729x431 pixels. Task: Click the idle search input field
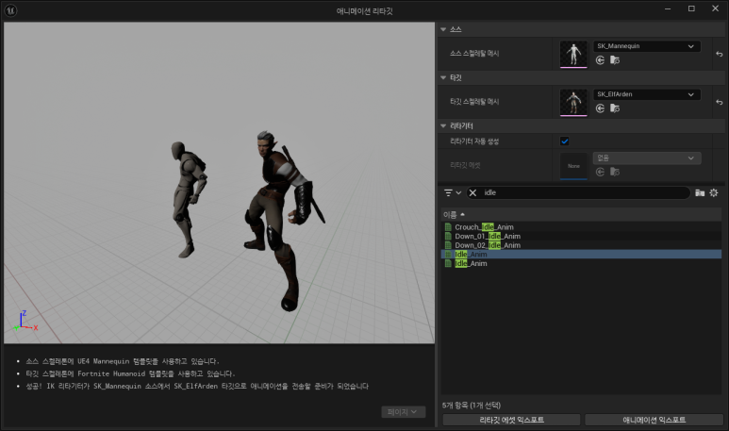point(585,192)
